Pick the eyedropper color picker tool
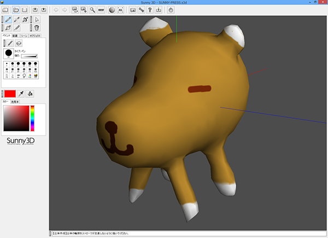This screenshot has width=328, height=238. [21, 94]
